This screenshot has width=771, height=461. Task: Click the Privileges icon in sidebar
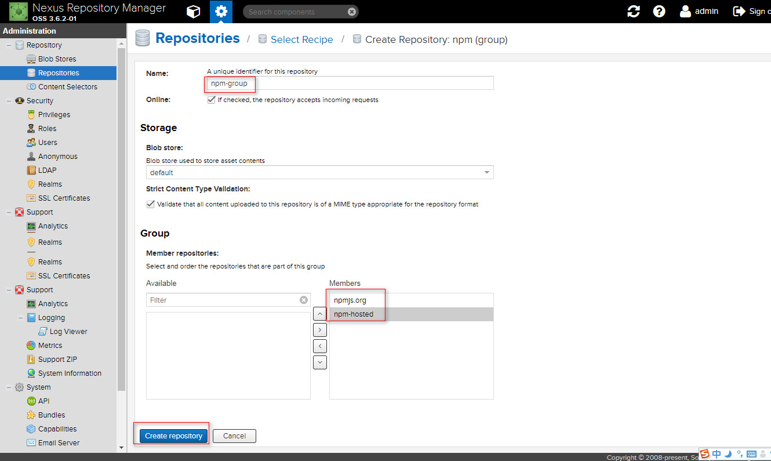click(31, 115)
